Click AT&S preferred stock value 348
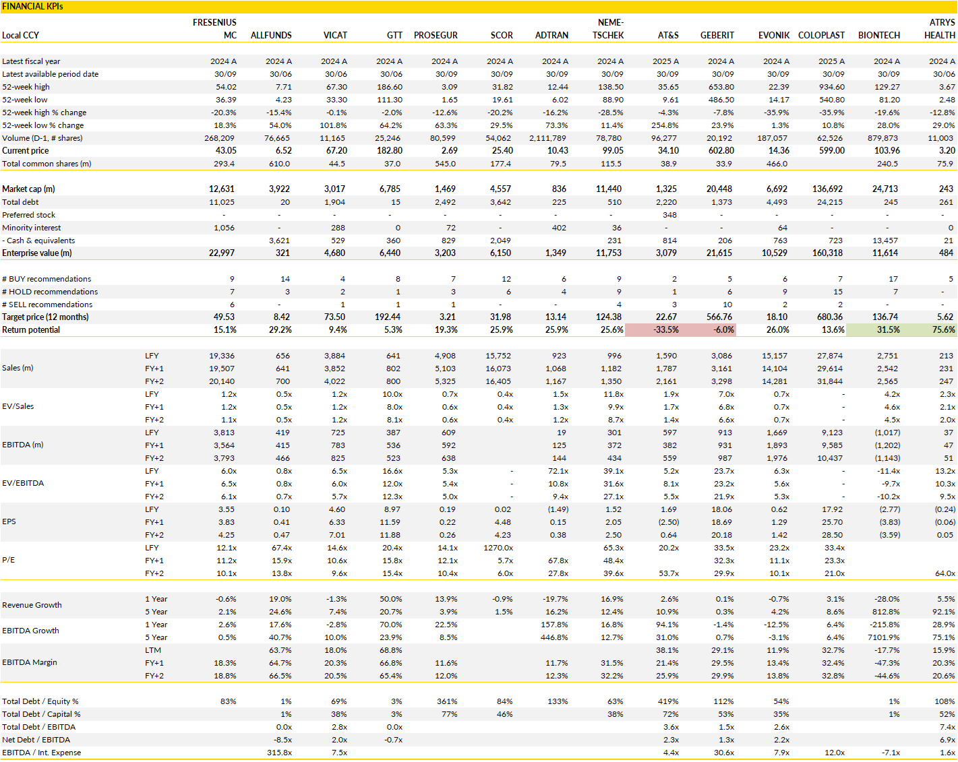The height and width of the screenshot is (762, 958). [x=670, y=215]
